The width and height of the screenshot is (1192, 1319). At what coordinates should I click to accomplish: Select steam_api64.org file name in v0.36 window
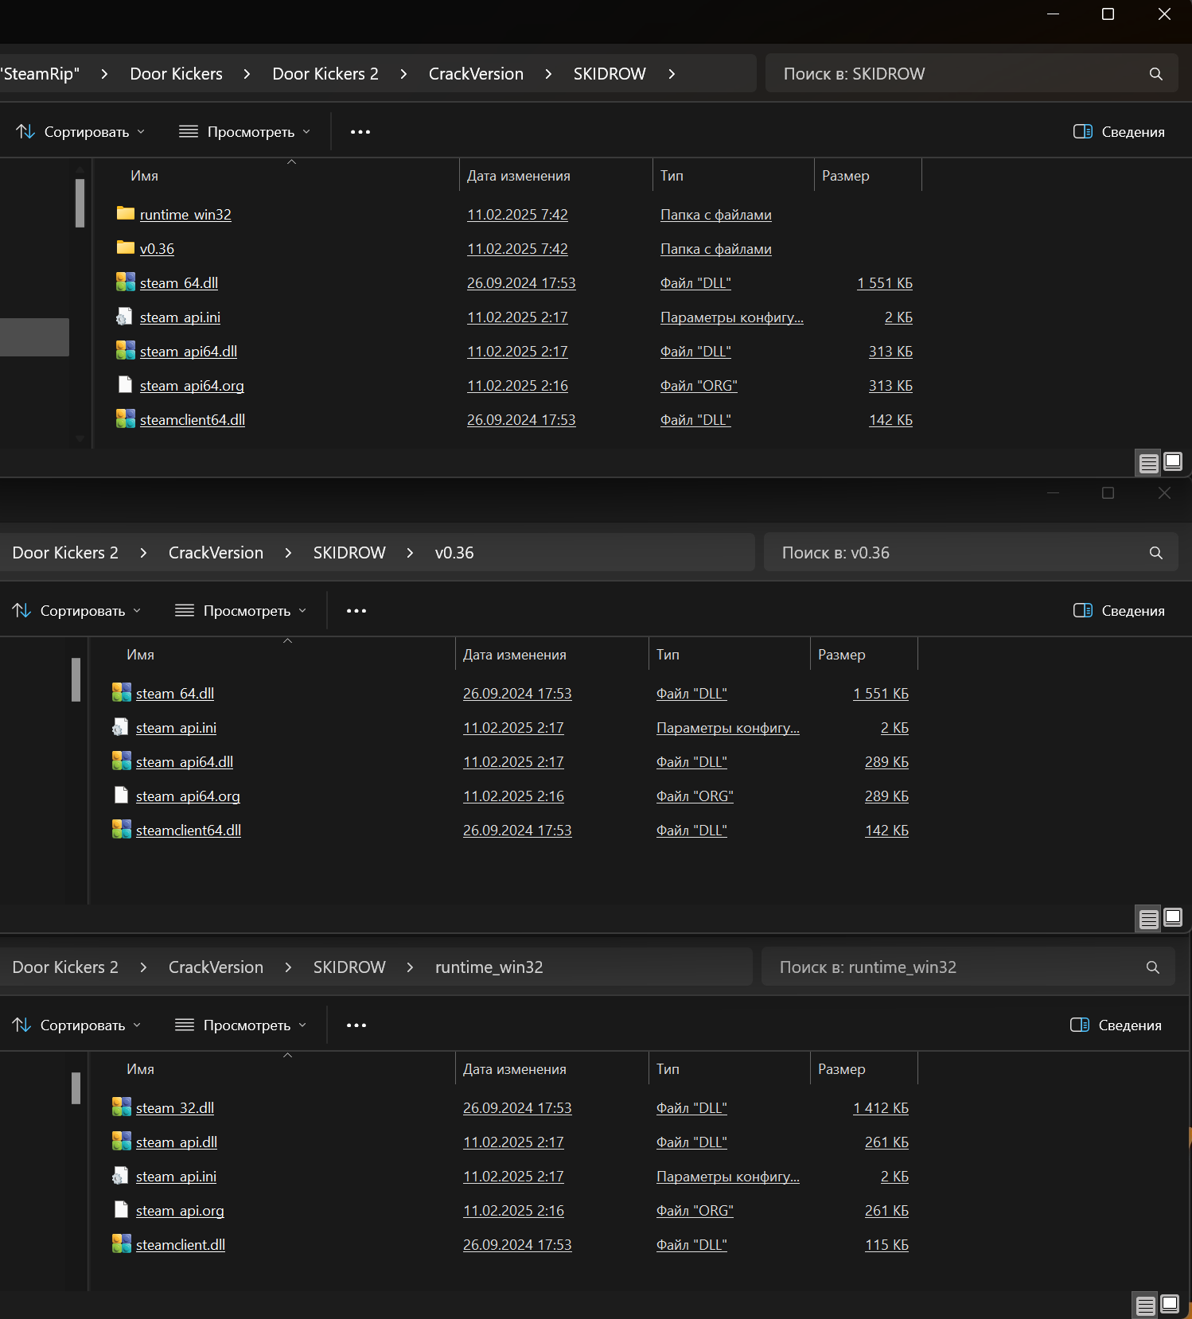point(188,796)
